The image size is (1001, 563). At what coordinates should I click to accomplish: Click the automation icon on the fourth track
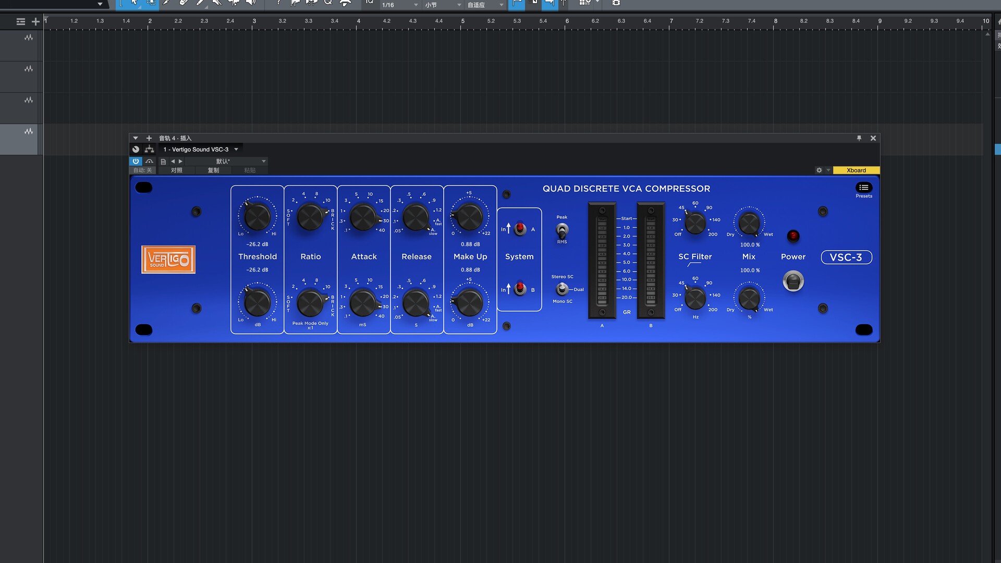click(29, 131)
